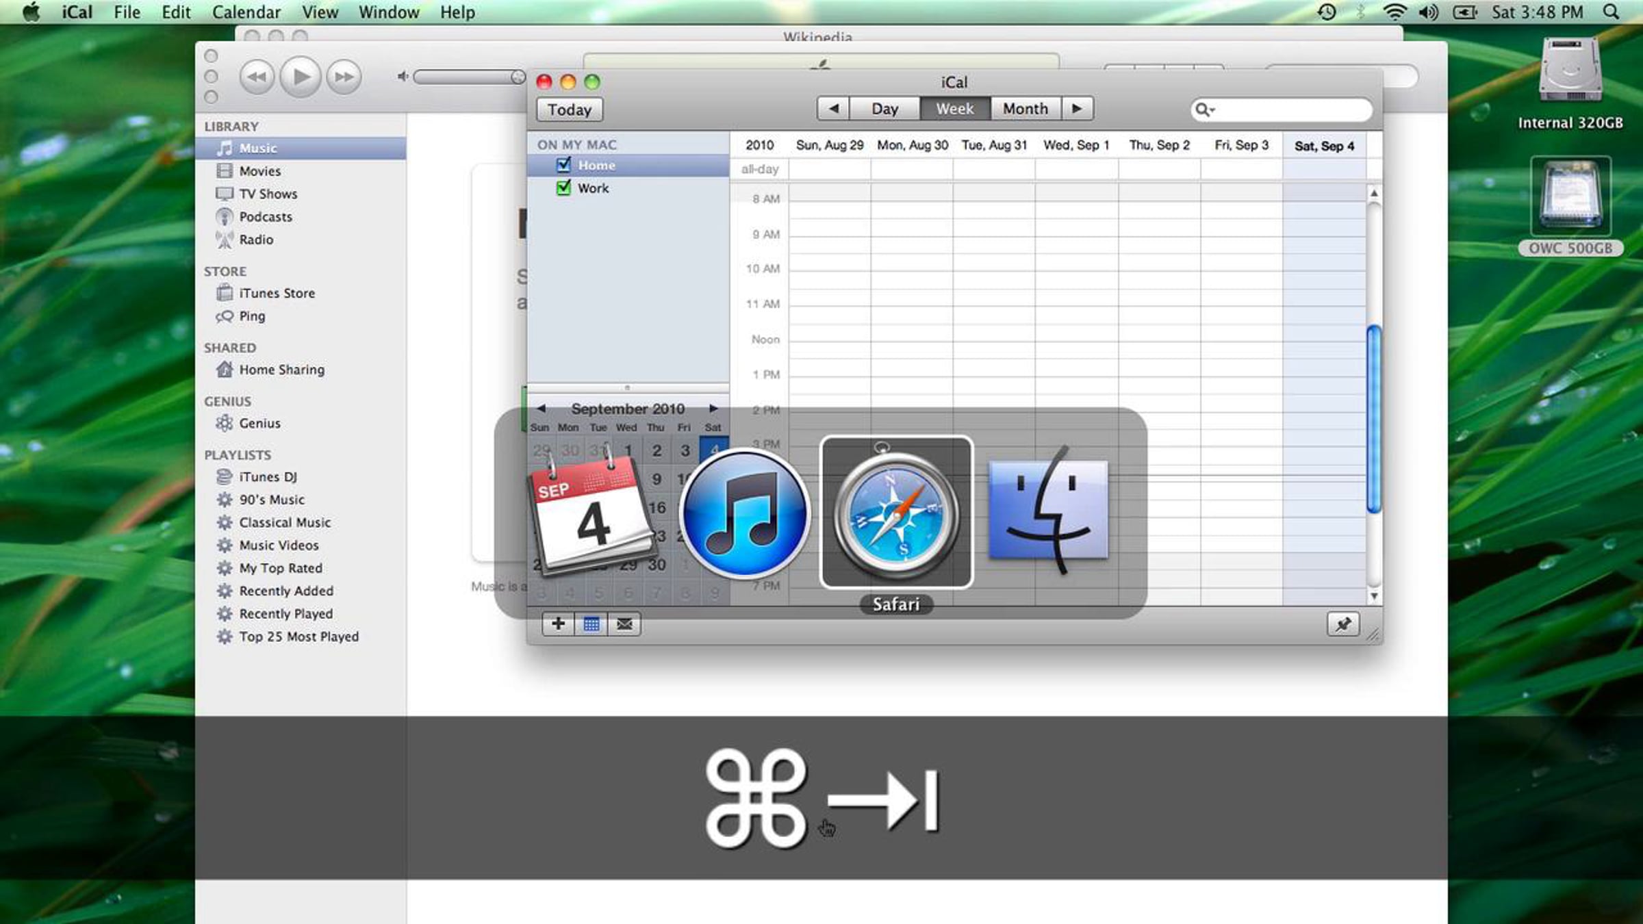Choose the Finder icon in app switcher
The image size is (1643, 924).
[x=1048, y=512]
